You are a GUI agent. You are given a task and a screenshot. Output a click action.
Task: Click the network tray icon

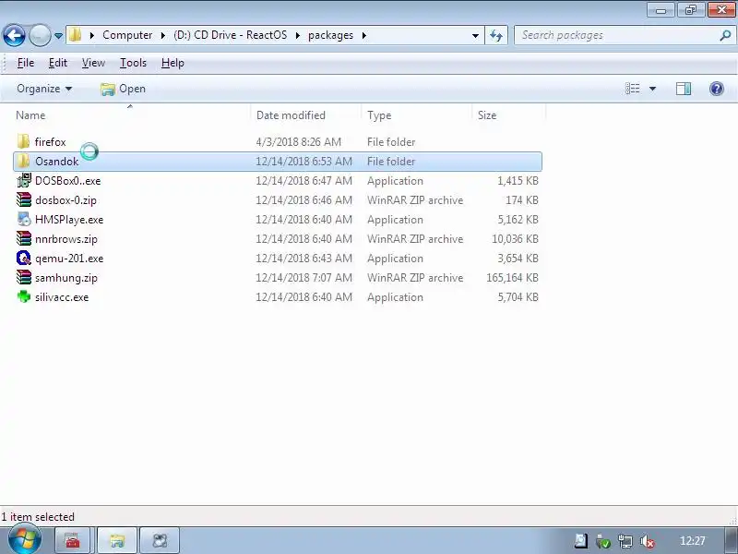pos(625,541)
